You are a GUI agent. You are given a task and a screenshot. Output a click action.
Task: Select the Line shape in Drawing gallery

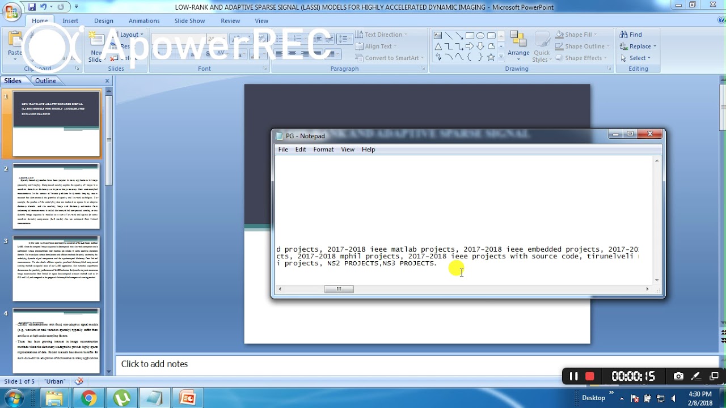coord(449,35)
